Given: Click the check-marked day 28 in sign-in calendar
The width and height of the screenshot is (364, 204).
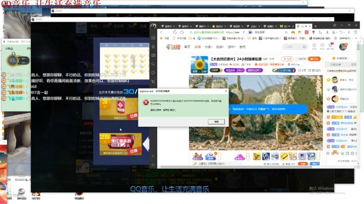Looking at the screenshot, I should click(142, 71).
